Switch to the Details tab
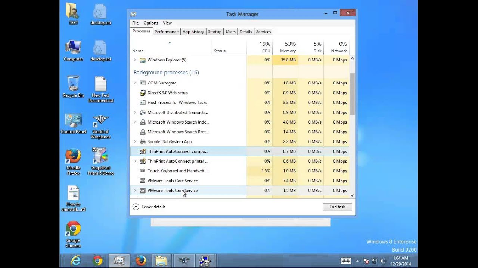478x268 pixels. click(x=246, y=32)
